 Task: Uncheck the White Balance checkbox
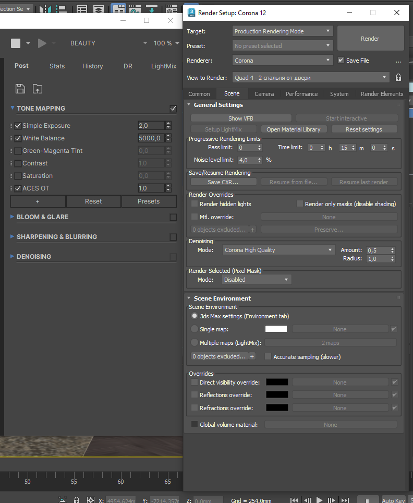[18, 138]
